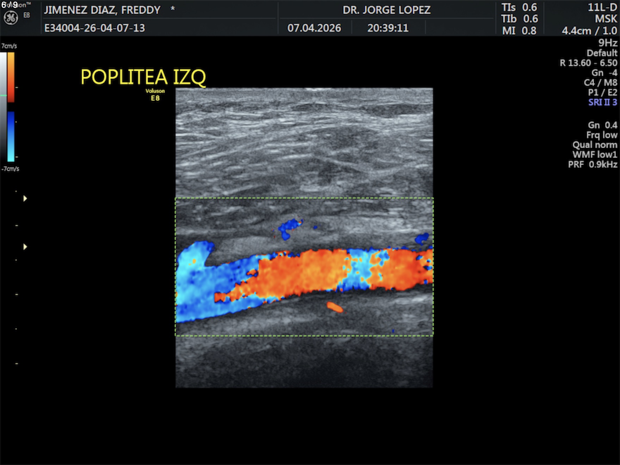620x465 pixels.
Task: Click the Frq low setting
Action: pos(602,135)
